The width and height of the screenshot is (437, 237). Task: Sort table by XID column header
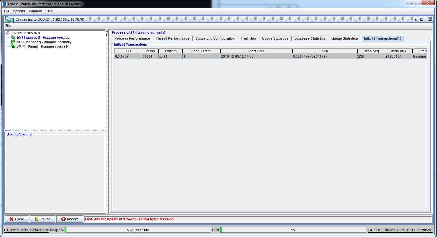point(128,51)
